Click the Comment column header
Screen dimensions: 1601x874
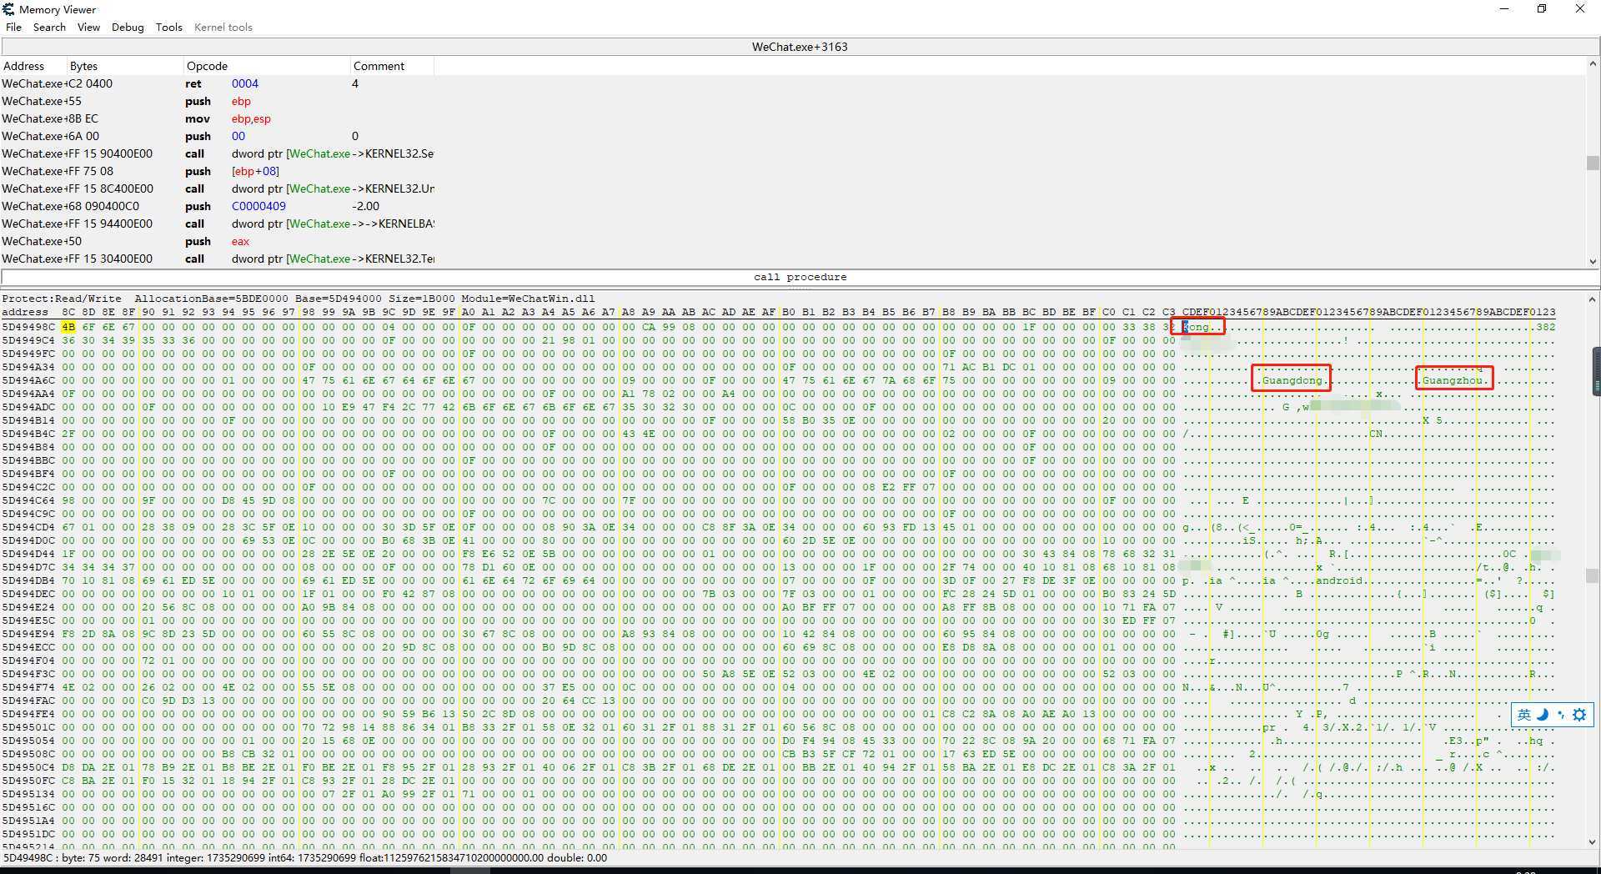coord(392,66)
